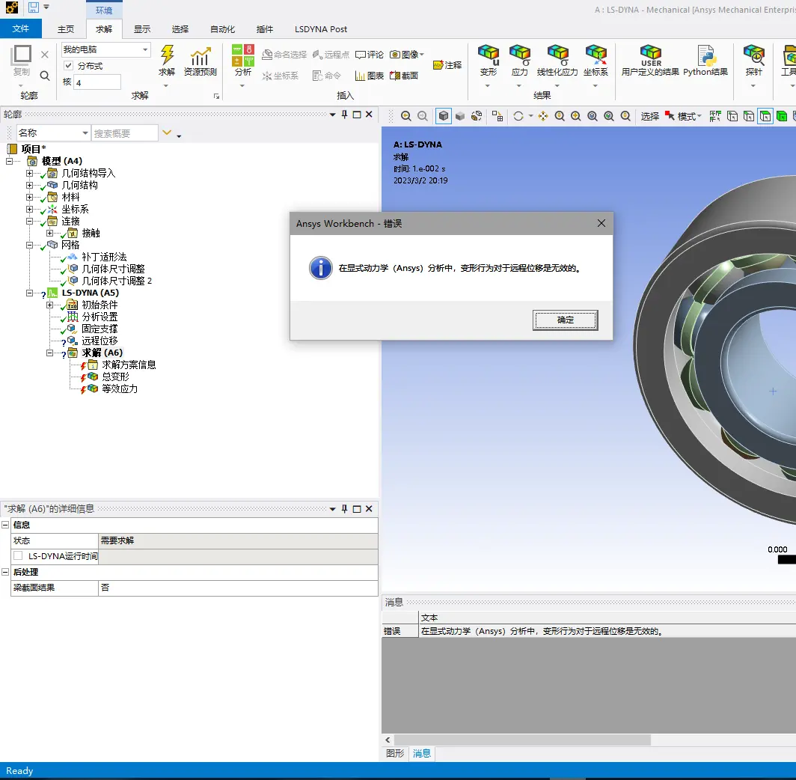Screen dimensions: 796x780
Task: Switch to the 显示 ribbon tab
Action: click(x=142, y=29)
